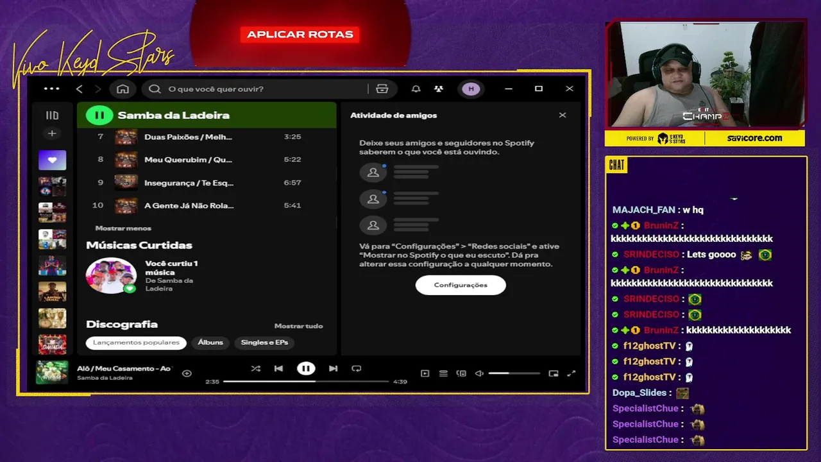The image size is (821, 462).
Task: Select the 'Singles e EPs' filter chip
Action: (264, 343)
